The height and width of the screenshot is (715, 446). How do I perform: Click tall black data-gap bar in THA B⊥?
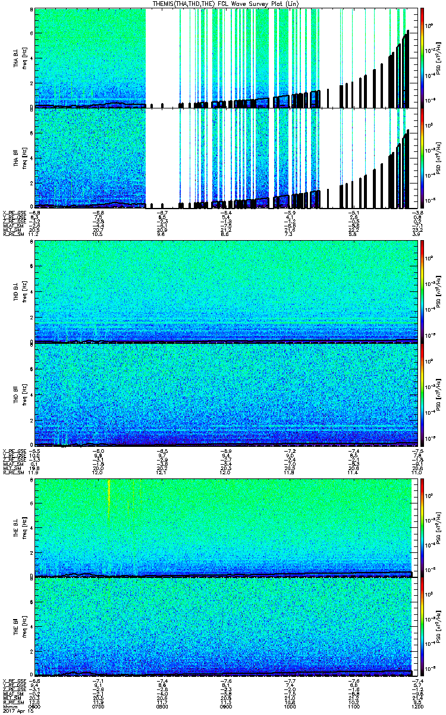407,68
